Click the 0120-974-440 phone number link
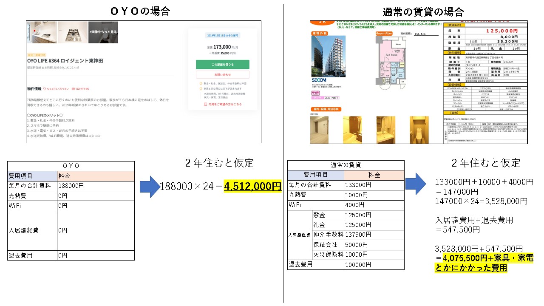The image size is (544, 306). [81, 89]
